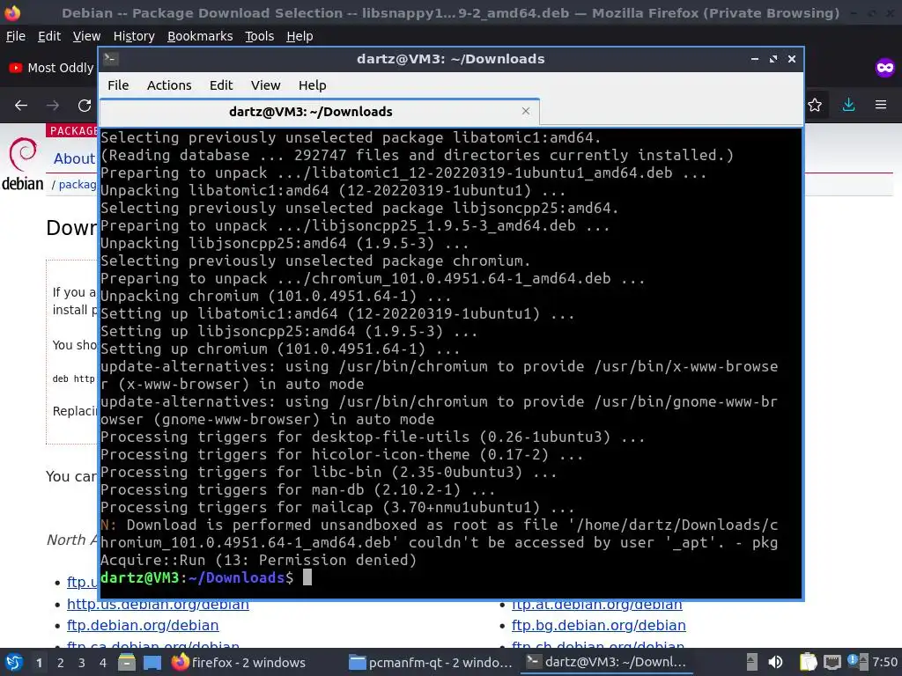The width and height of the screenshot is (902, 676).
Task: Open Firefox Help menu
Action: point(299,36)
